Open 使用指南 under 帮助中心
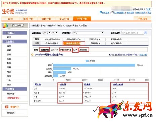This screenshot has height=122, width=156. [x=11, y=113]
